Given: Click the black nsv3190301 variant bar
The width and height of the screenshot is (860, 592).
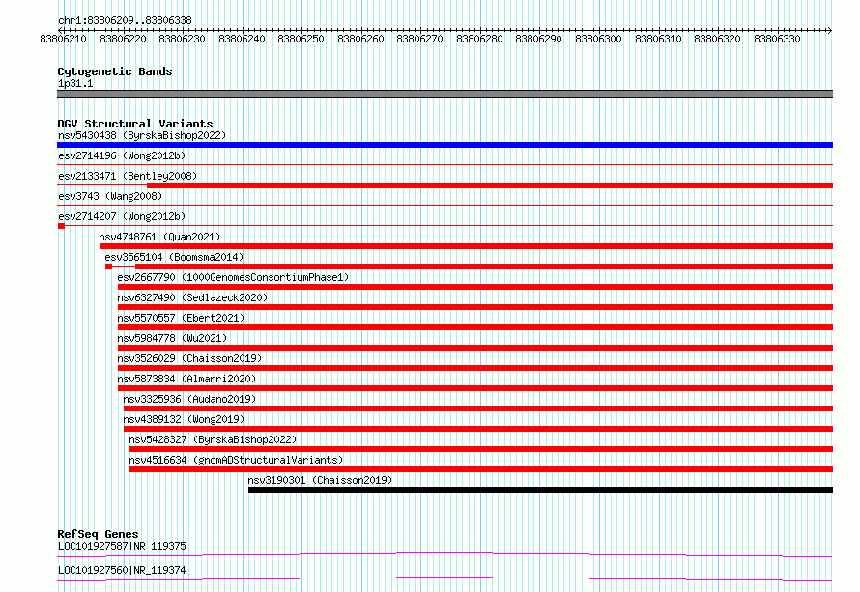Looking at the screenshot, I should [540, 490].
